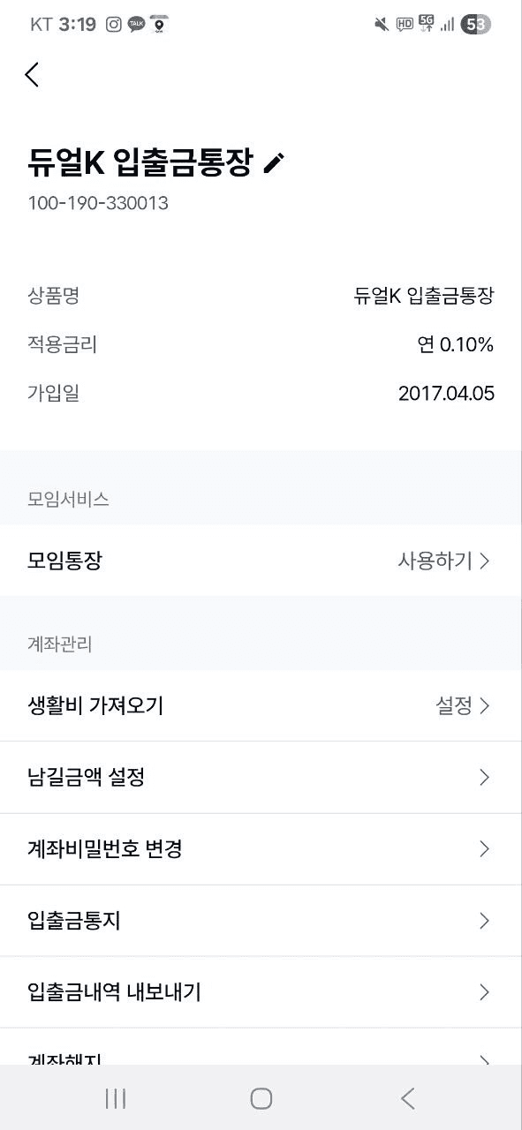Tap the battery indicator in status bar
This screenshot has width=522, height=1130.
[x=476, y=25]
